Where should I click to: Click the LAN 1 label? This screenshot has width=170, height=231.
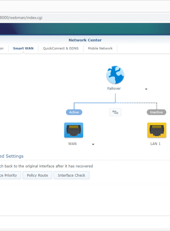[155, 144]
